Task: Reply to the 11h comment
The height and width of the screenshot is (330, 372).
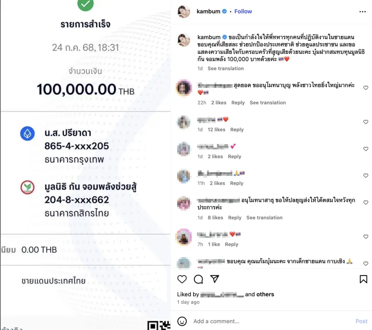Action: pos(236,183)
